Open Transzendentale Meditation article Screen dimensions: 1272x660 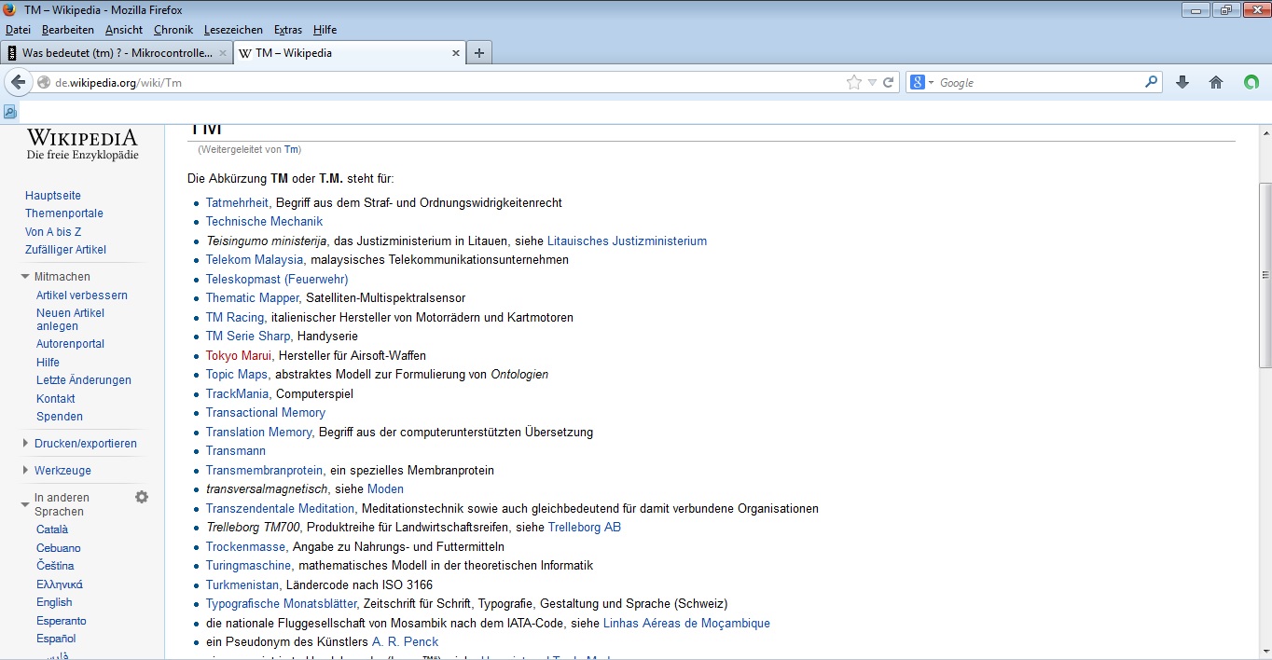click(x=280, y=508)
